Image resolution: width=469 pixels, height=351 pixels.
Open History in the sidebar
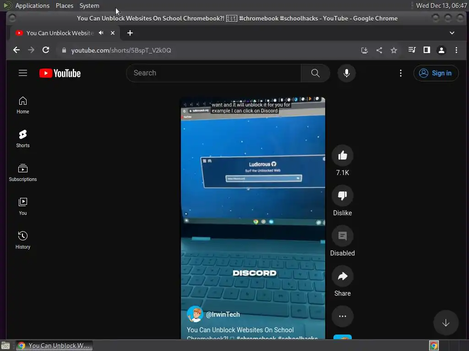[x=23, y=240]
